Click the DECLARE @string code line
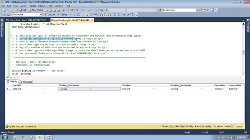250x140 pixels. coord(39,71)
